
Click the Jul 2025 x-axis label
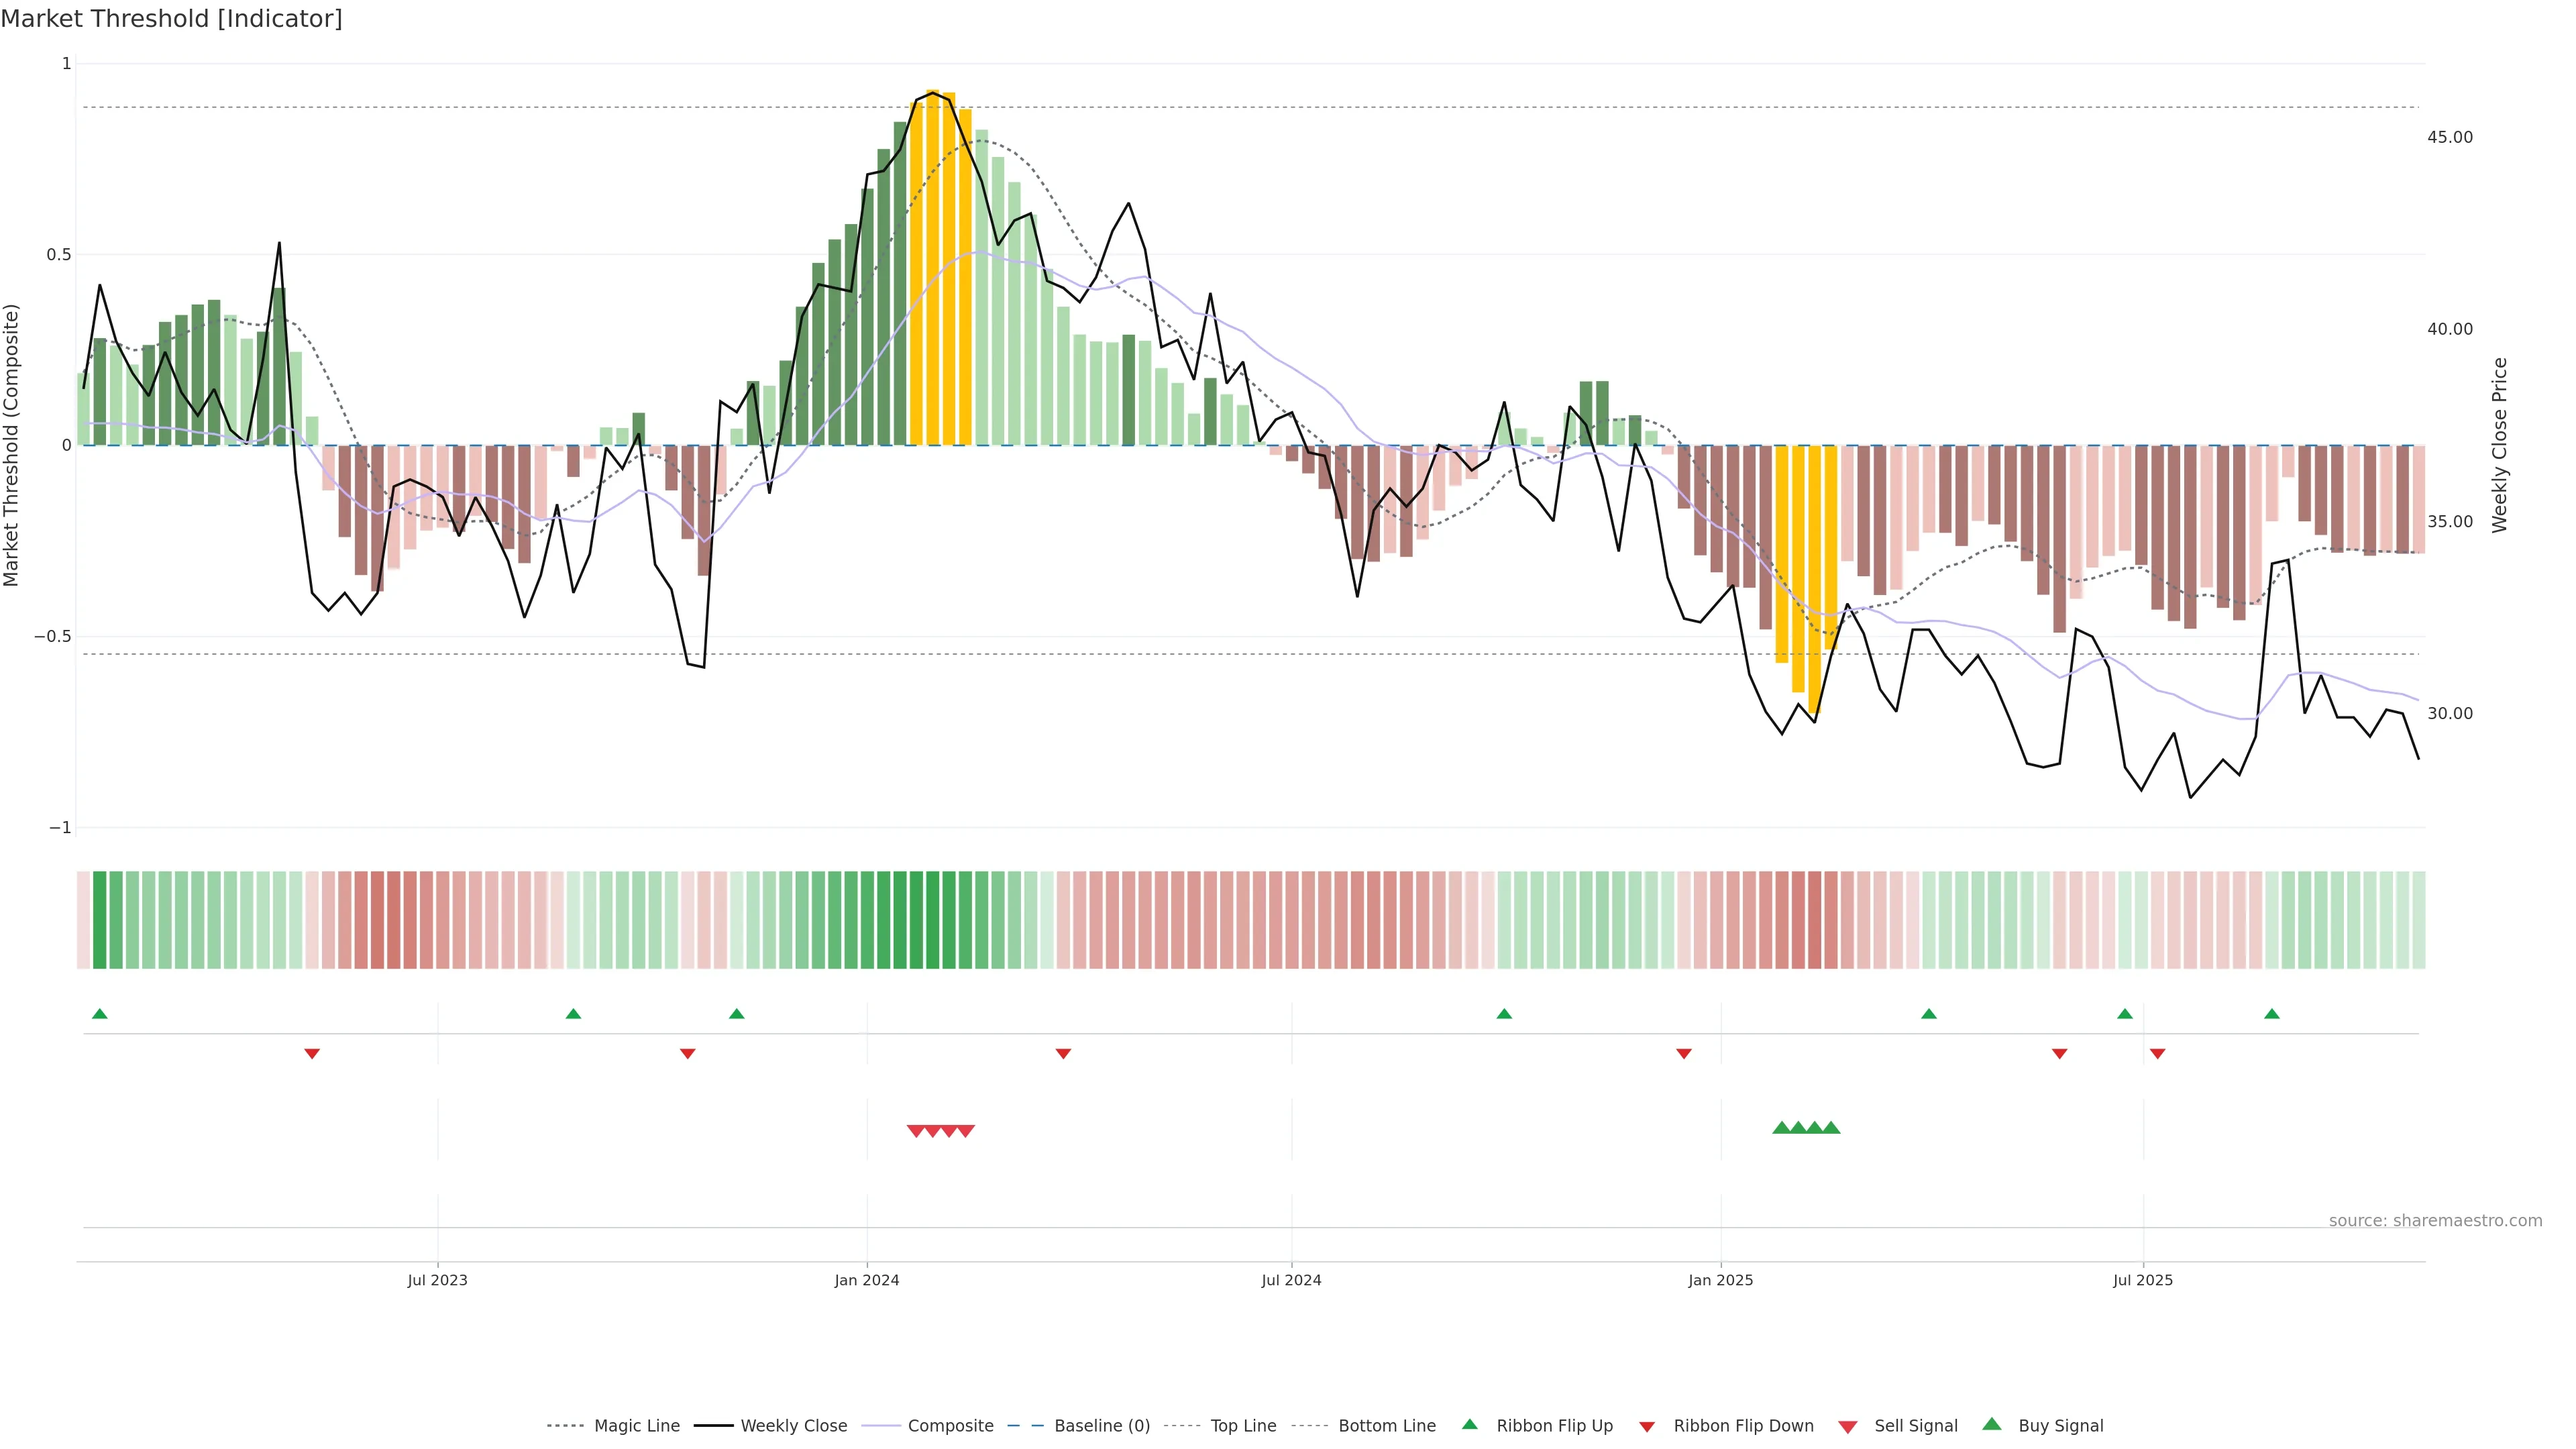click(2143, 1280)
